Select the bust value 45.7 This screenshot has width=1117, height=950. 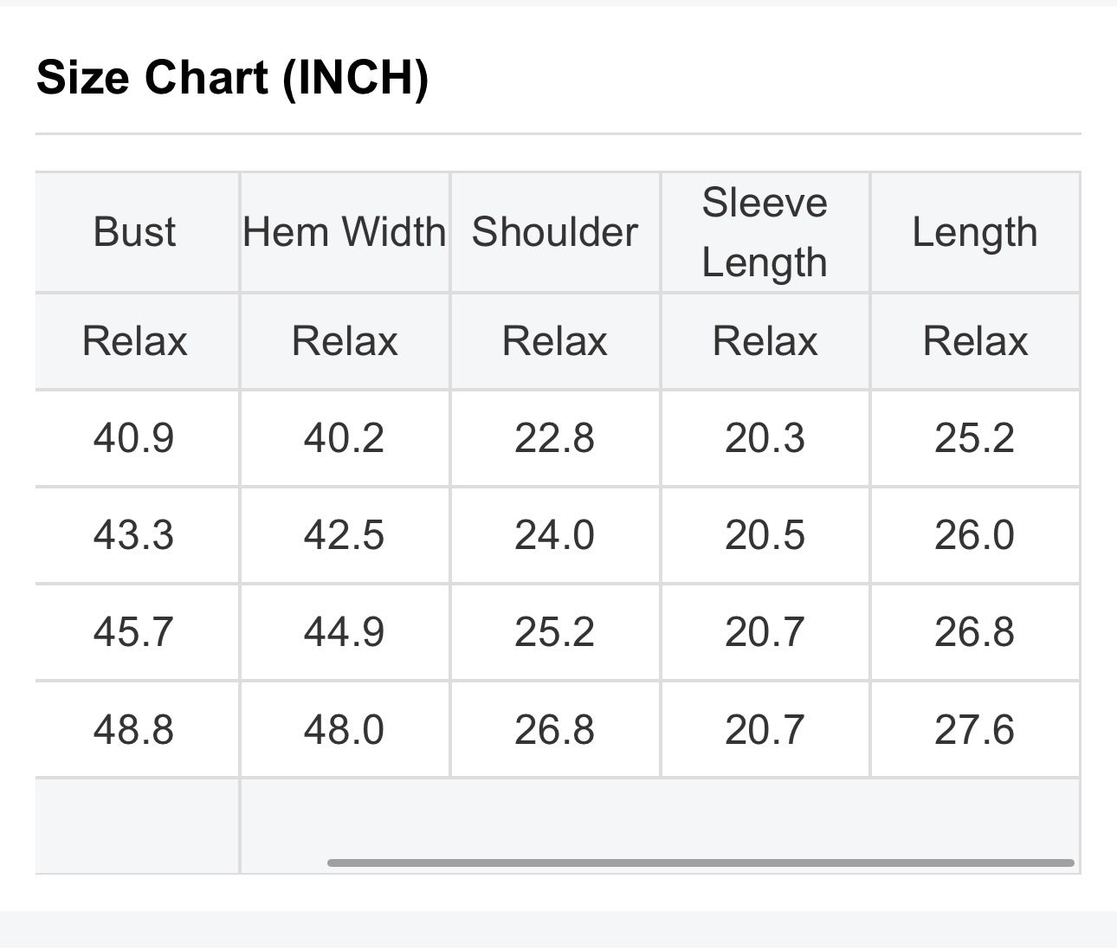tap(134, 631)
